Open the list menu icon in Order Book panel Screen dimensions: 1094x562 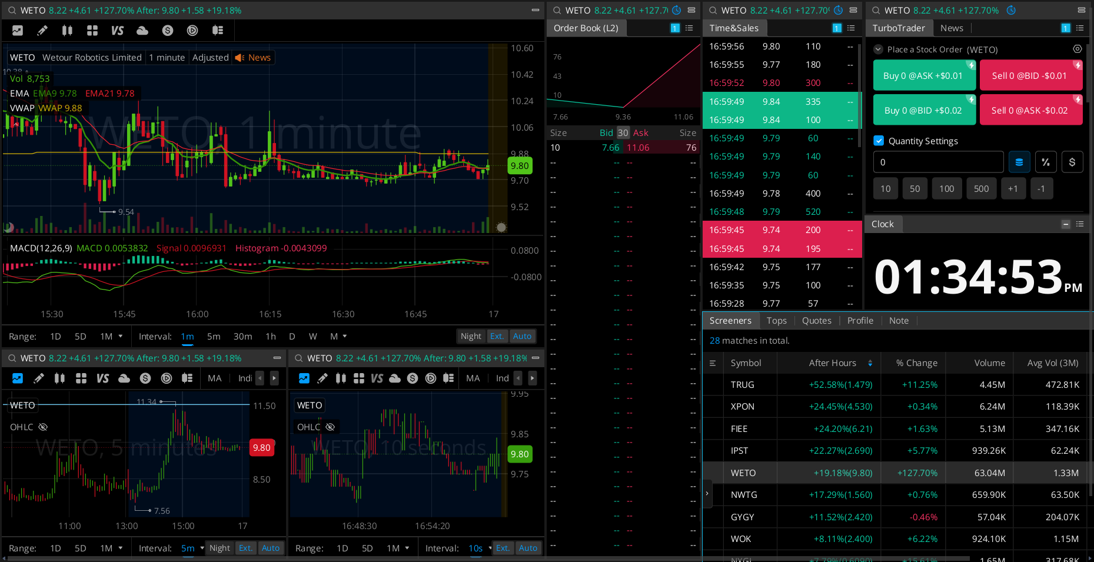coord(689,28)
